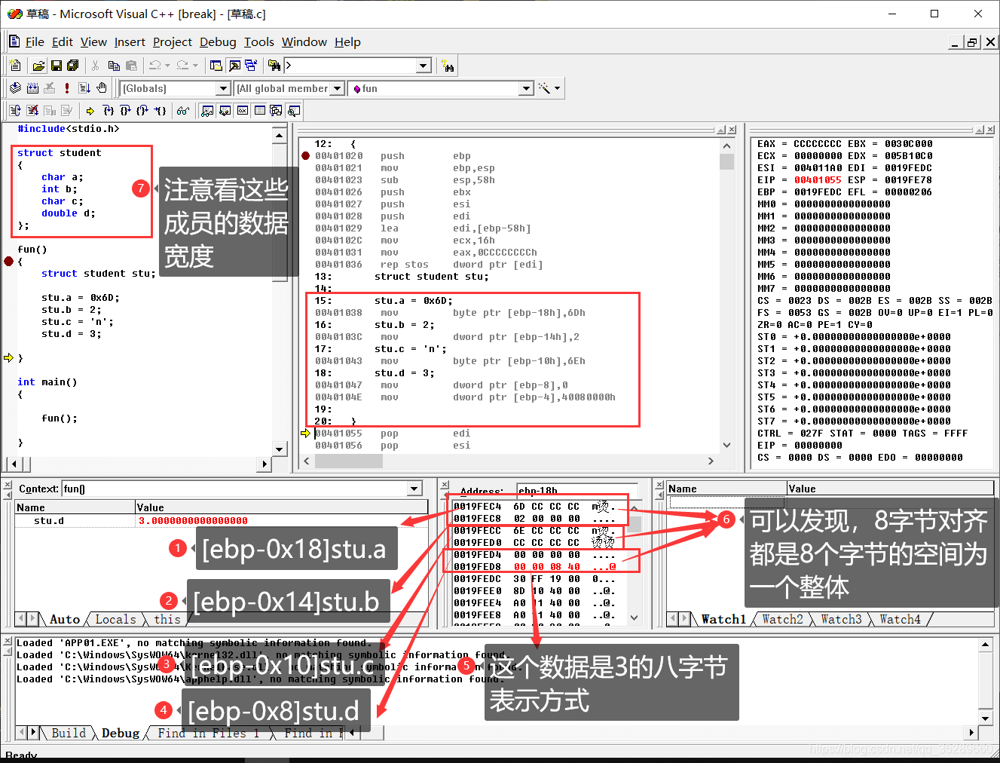Open the Redo history dropdown arrow
Viewport: 1000px width, 763px height.
(195, 66)
